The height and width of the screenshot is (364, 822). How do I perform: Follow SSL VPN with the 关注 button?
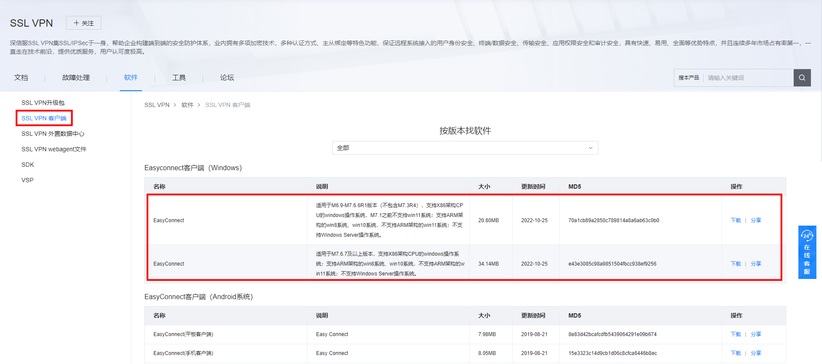pyautogui.click(x=84, y=23)
